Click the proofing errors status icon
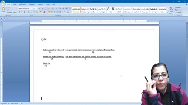The height and width of the screenshot is (105, 188). (x=21, y=104)
